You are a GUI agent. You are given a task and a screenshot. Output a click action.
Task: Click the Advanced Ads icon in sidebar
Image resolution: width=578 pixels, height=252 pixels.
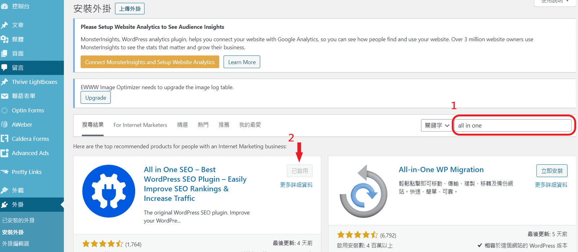(4, 153)
